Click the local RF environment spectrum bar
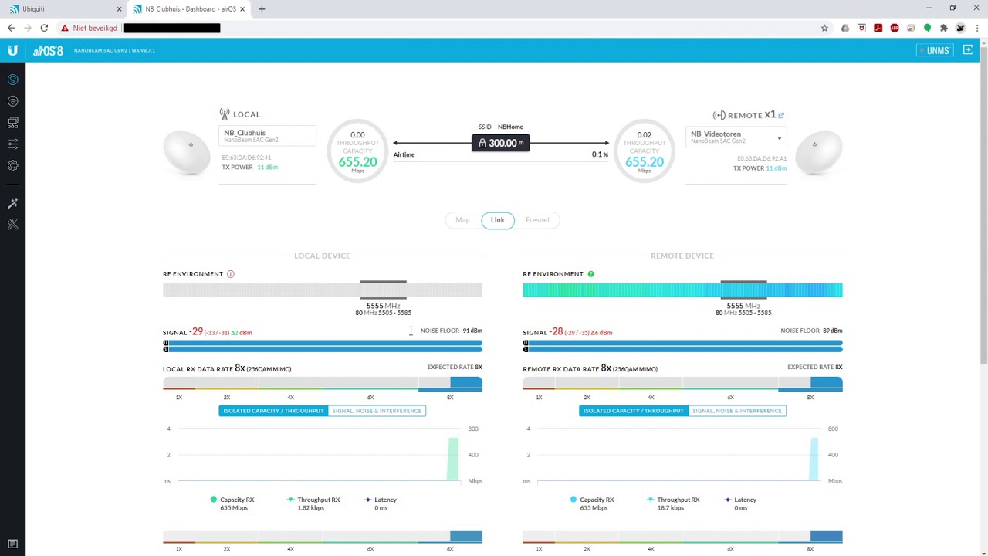The width and height of the screenshot is (988, 556). [x=323, y=290]
